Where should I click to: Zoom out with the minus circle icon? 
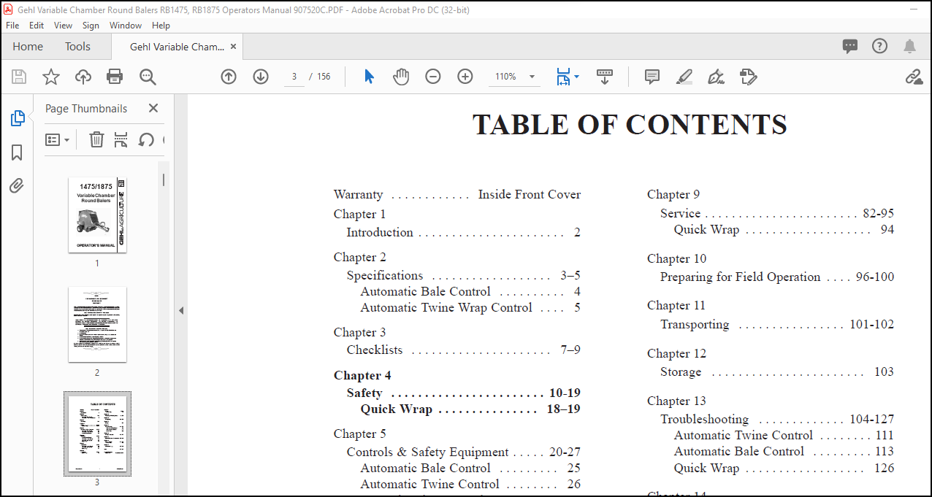tap(433, 77)
